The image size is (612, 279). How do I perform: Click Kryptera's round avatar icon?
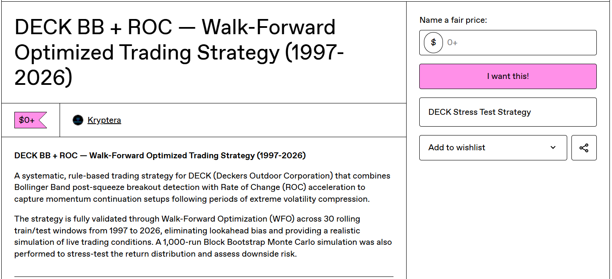[78, 120]
